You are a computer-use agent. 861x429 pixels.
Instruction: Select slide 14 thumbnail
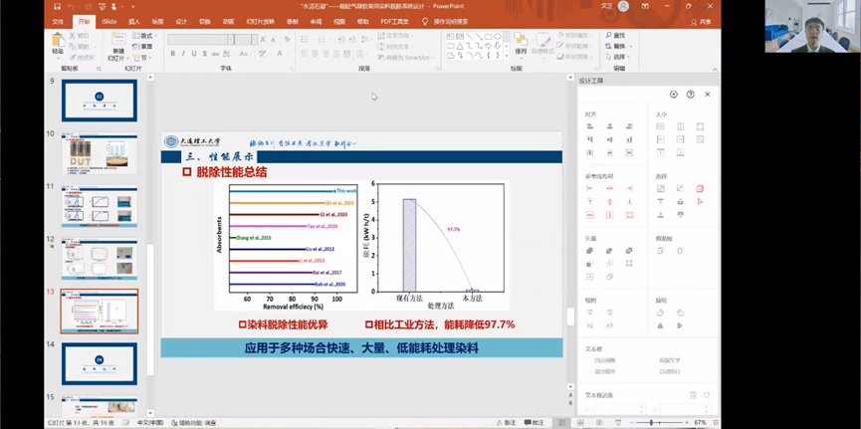tap(100, 363)
